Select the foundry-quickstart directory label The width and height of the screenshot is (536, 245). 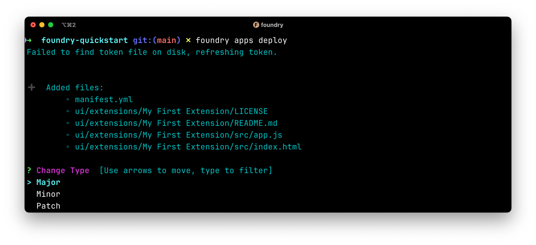(x=85, y=40)
